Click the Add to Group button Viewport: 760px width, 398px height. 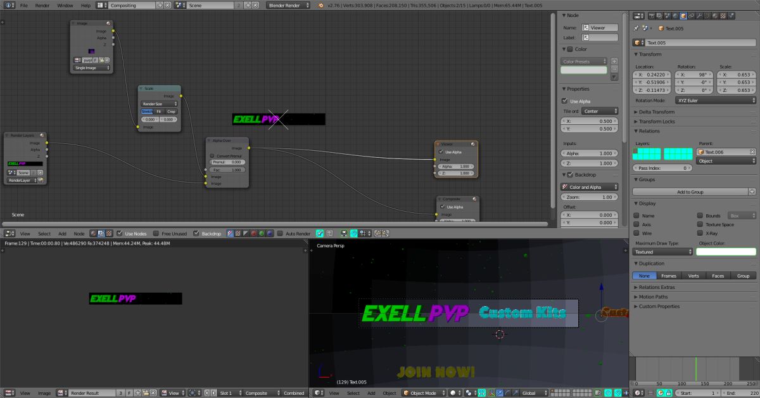click(x=690, y=191)
